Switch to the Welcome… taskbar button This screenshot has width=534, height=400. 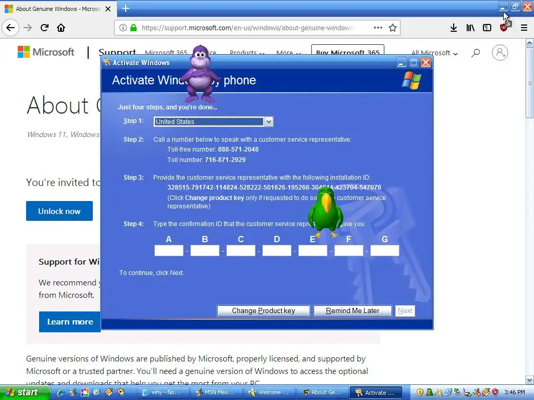point(270,393)
